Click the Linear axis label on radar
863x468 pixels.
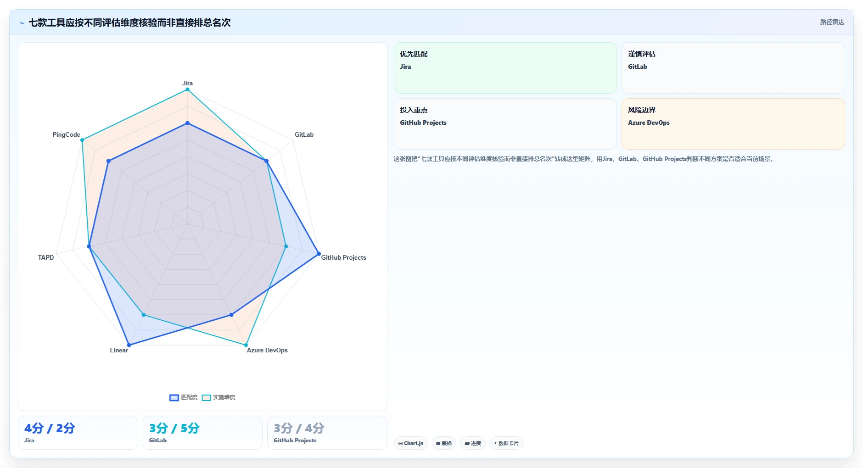119,350
